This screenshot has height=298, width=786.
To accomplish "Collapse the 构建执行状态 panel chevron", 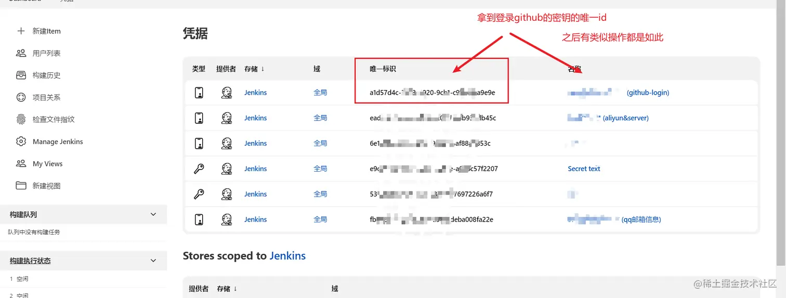I will point(153,261).
